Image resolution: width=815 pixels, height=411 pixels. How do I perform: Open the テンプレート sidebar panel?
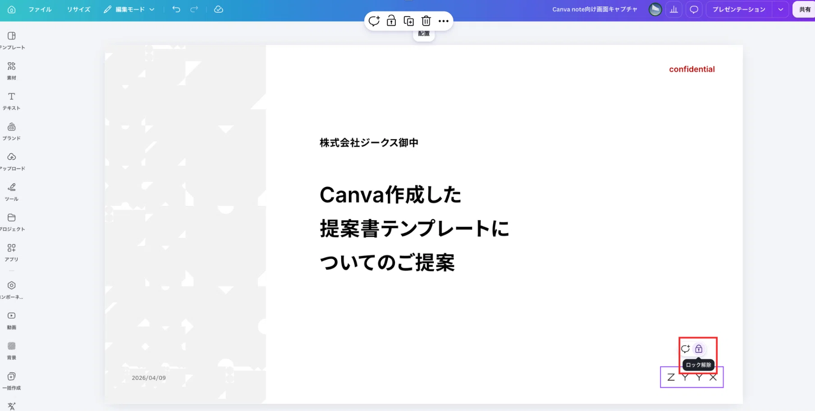pos(12,41)
